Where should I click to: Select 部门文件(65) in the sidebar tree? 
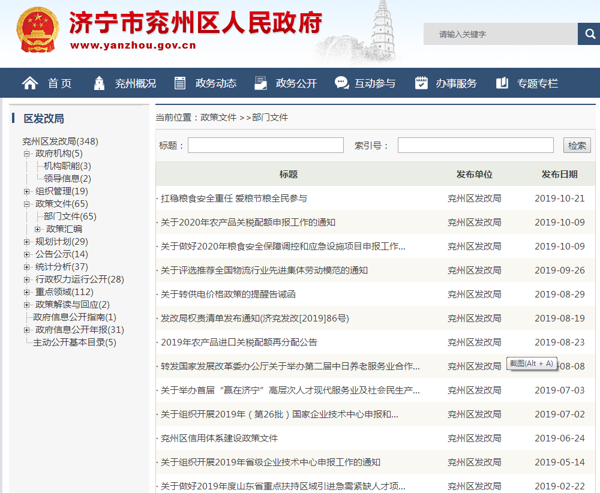coord(70,217)
